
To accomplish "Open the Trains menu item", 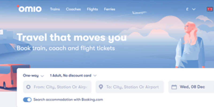I will click(55, 9).
